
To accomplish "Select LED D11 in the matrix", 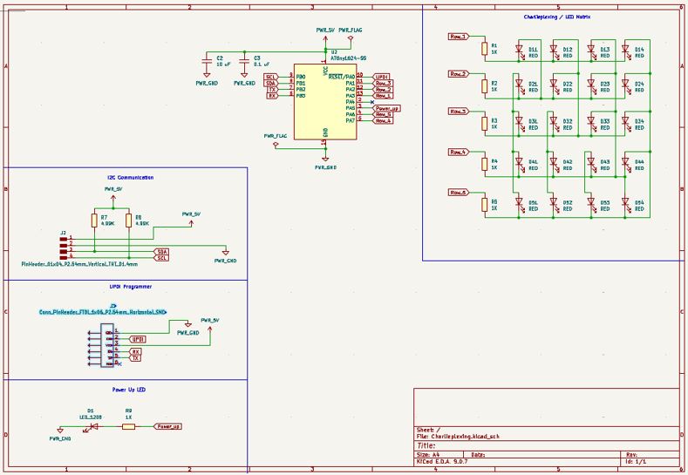I will [x=519, y=49].
